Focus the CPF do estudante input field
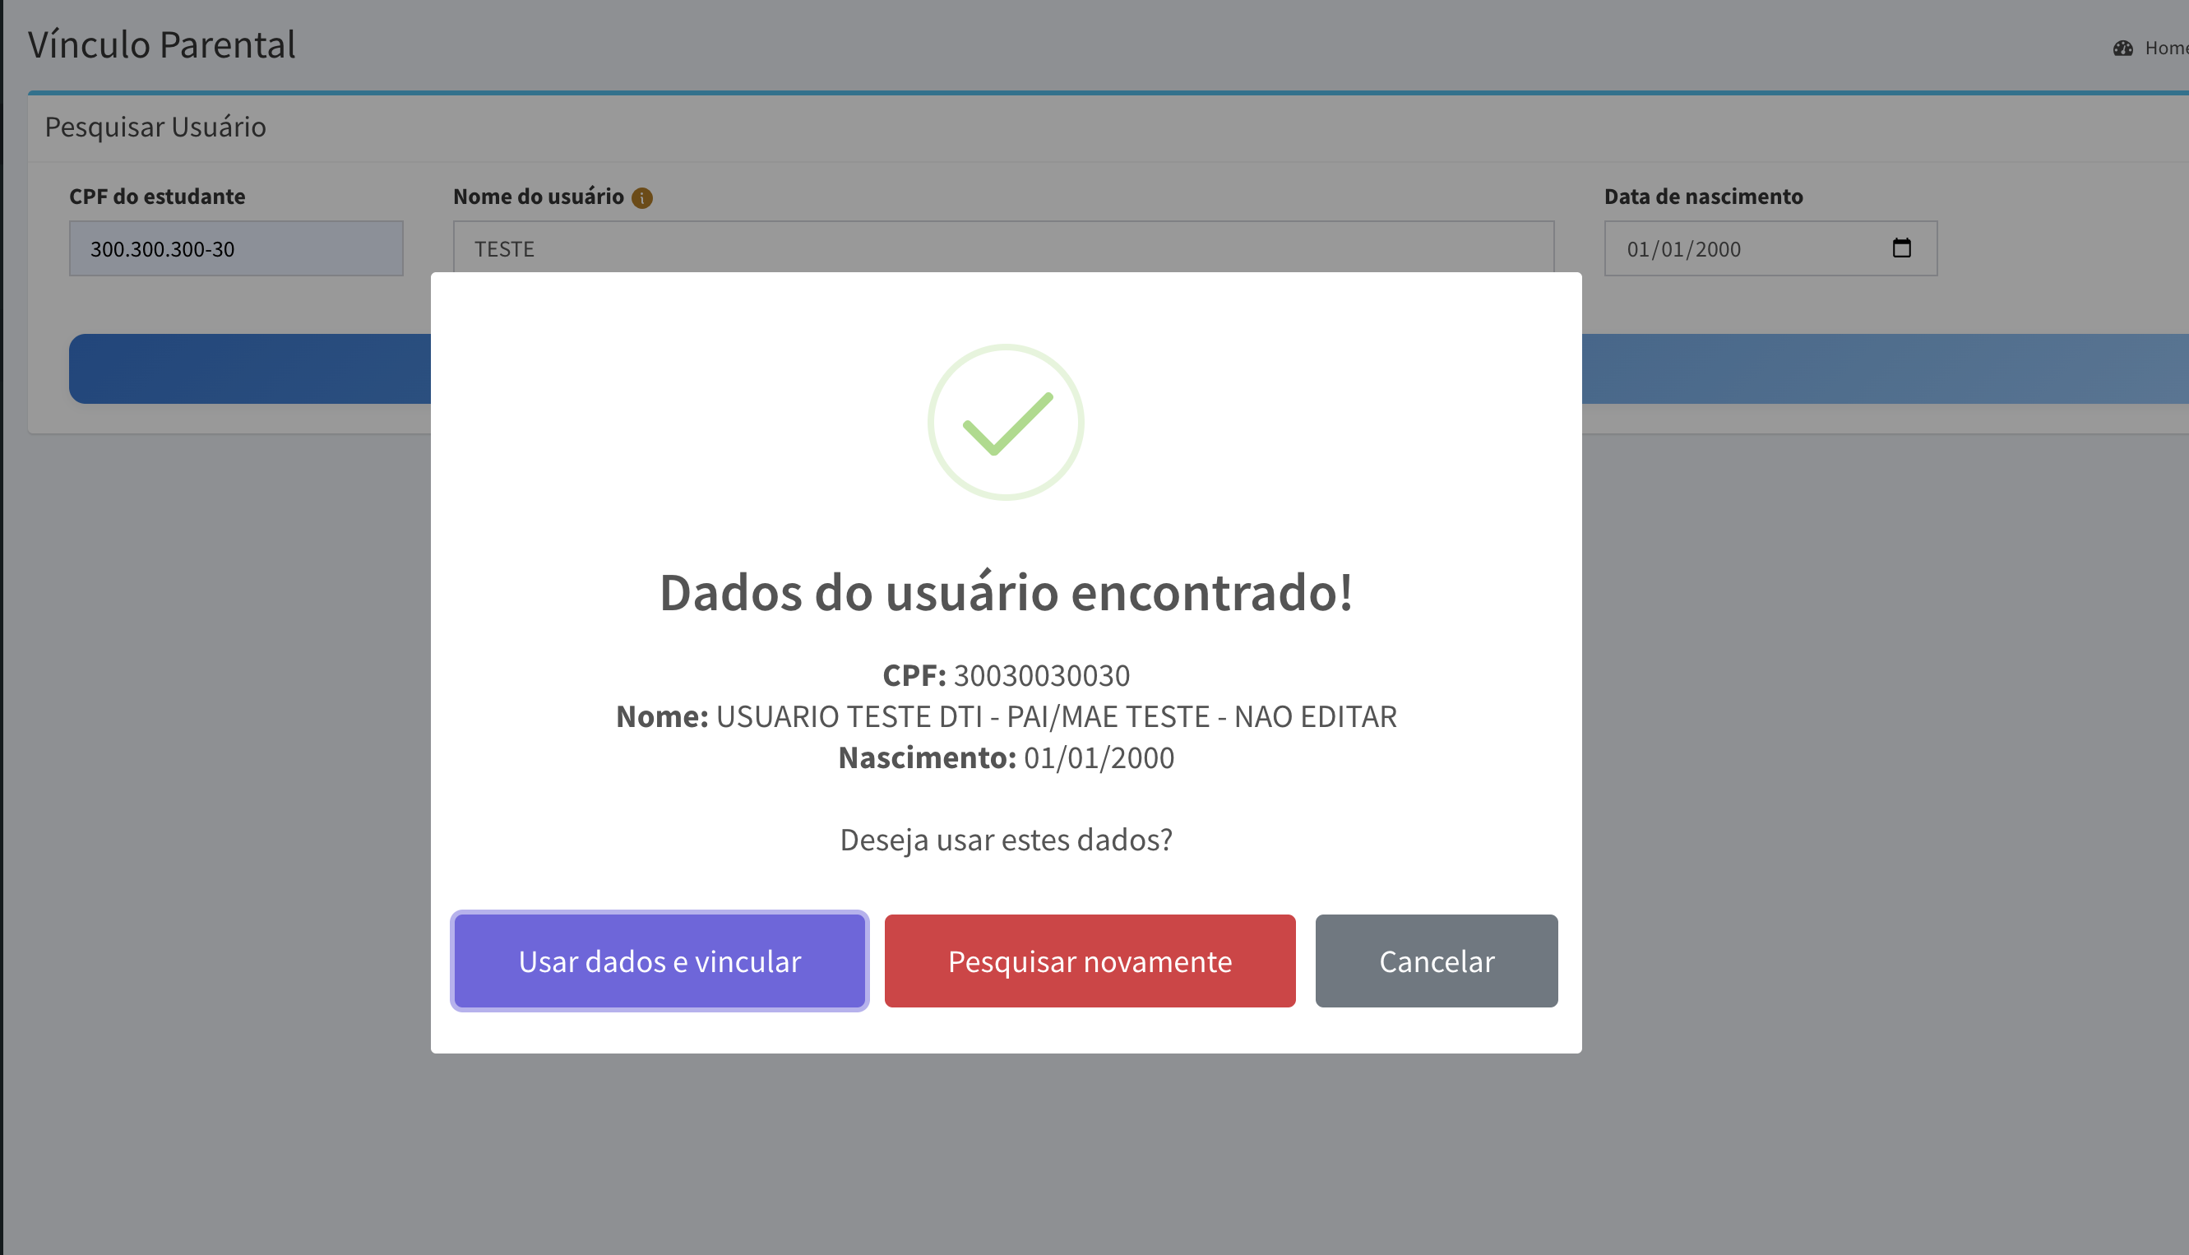Image resolution: width=2189 pixels, height=1255 pixels. click(236, 249)
